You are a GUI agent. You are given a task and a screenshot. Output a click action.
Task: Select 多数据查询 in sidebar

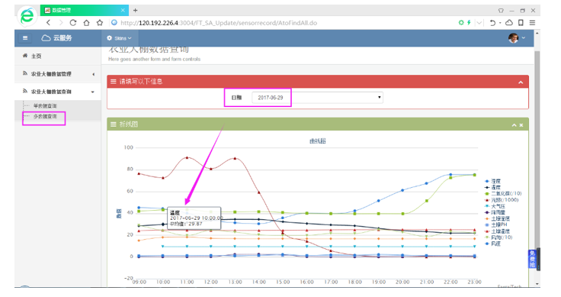pyautogui.click(x=45, y=117)
